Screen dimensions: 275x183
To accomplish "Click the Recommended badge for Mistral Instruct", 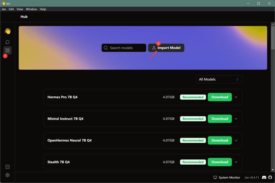I will click(193, 119).
